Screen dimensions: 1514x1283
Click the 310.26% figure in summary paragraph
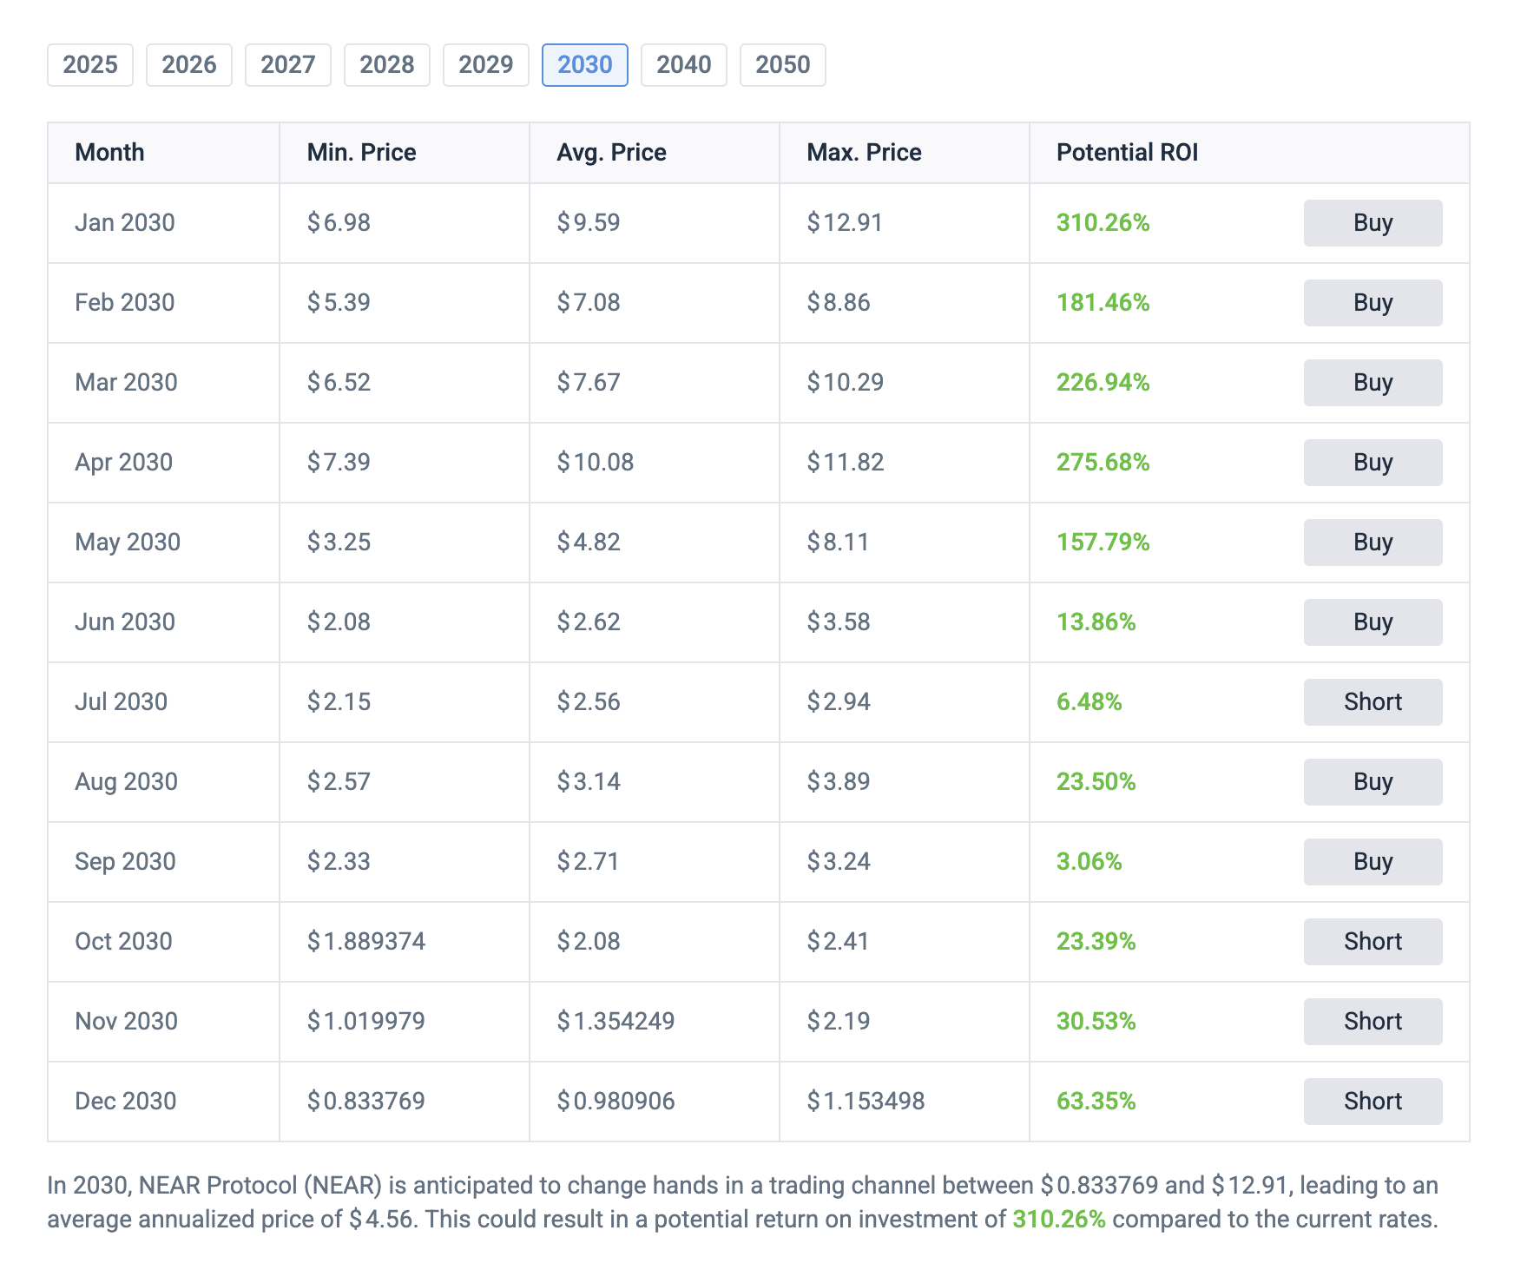click(1059, 1220)
